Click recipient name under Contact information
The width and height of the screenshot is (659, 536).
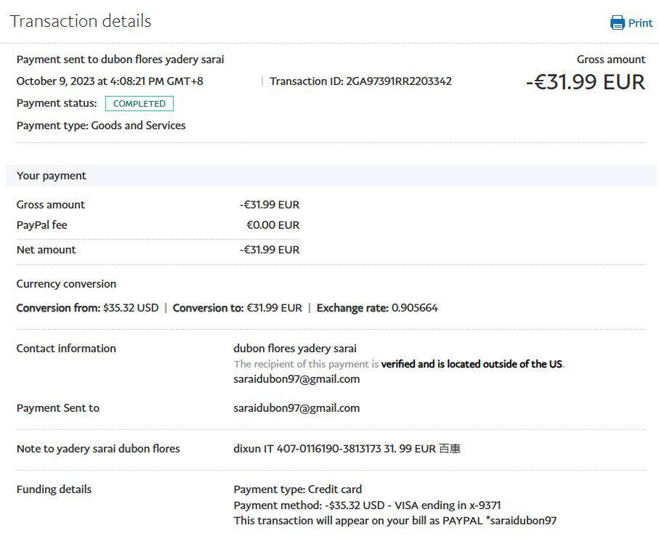(x=295, y=349)
